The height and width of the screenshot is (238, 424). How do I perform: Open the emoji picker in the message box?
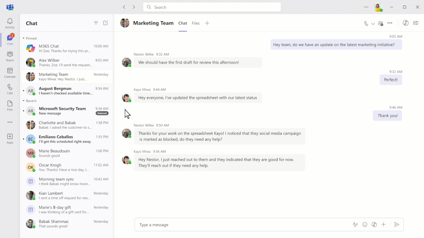click(365, 224)
